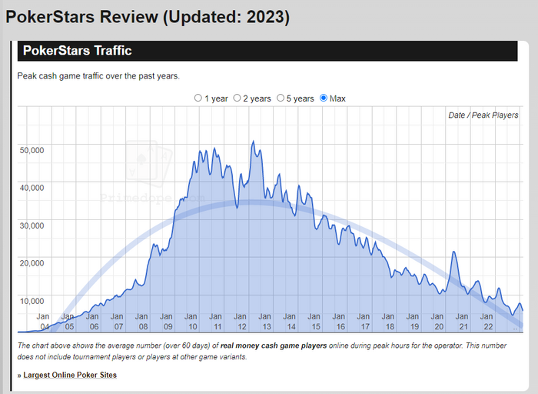
Task: Click the 30,000 y-axis label
Action: (32, 225)
